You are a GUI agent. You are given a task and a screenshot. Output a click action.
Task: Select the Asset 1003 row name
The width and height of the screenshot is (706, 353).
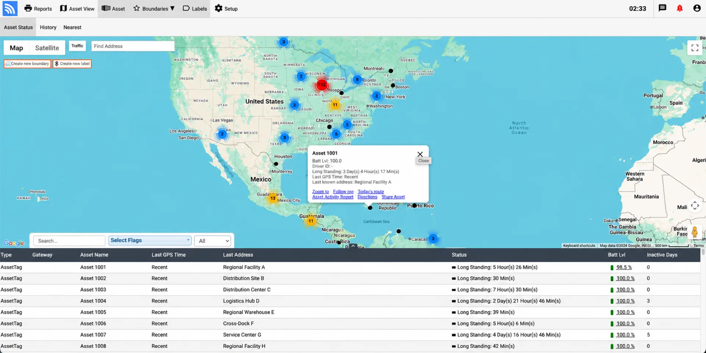click(93, 290)
